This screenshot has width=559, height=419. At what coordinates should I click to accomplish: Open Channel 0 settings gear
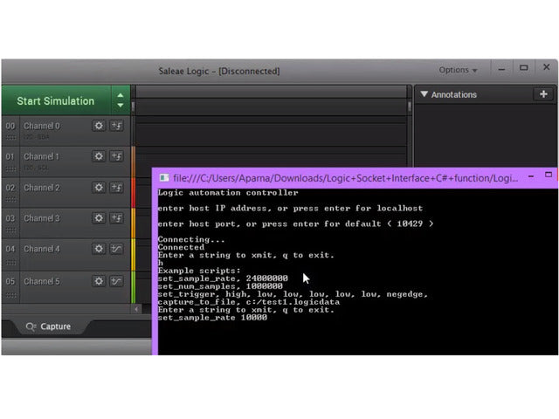[99, 126]
